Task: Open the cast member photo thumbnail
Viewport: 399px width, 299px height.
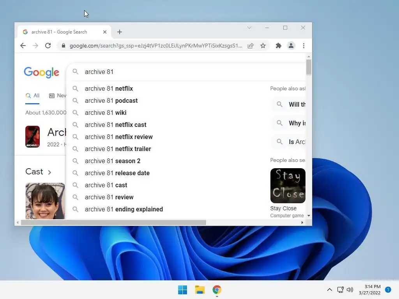Action: pos(45,201)
